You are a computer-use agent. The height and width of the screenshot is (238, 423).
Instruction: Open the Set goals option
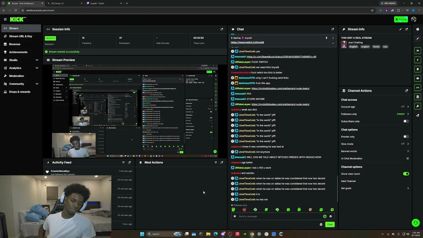click(375, 188)
